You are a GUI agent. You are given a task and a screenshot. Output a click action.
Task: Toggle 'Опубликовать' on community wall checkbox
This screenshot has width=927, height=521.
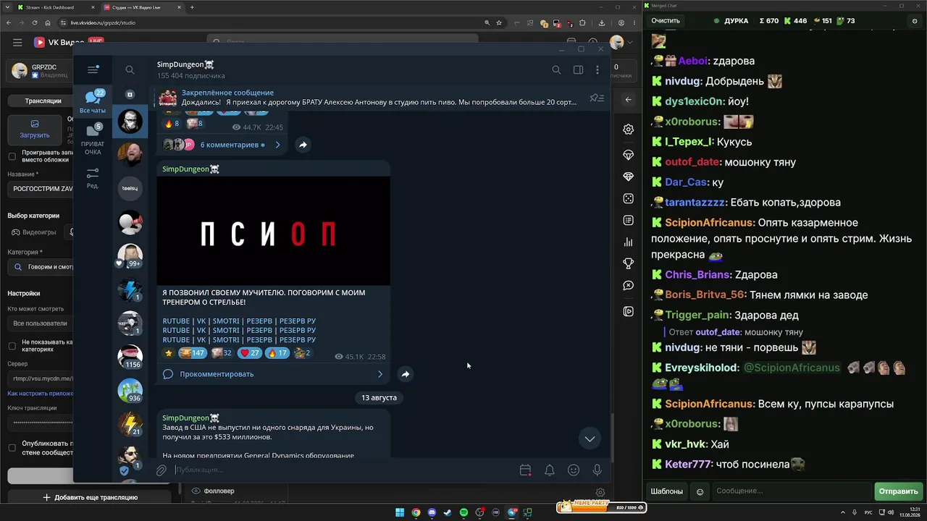(x=12, y=448)
